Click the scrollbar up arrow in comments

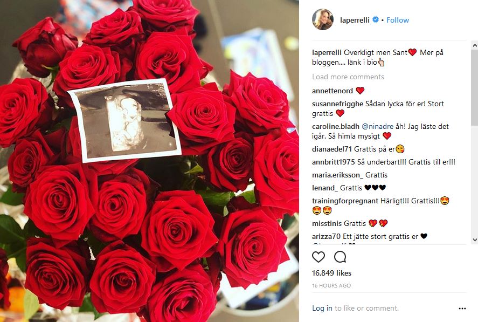click(475, 45)
